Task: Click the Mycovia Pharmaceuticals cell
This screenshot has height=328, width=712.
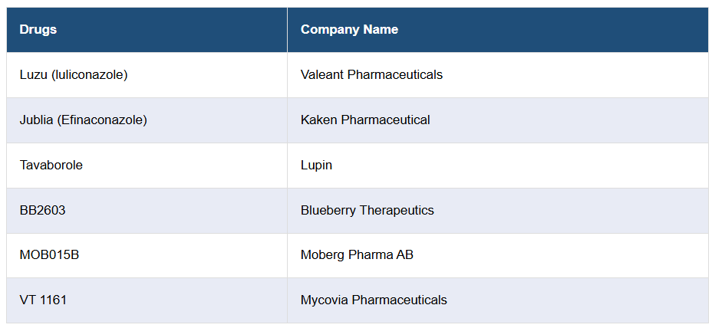Action: click(x=374, y=300)
